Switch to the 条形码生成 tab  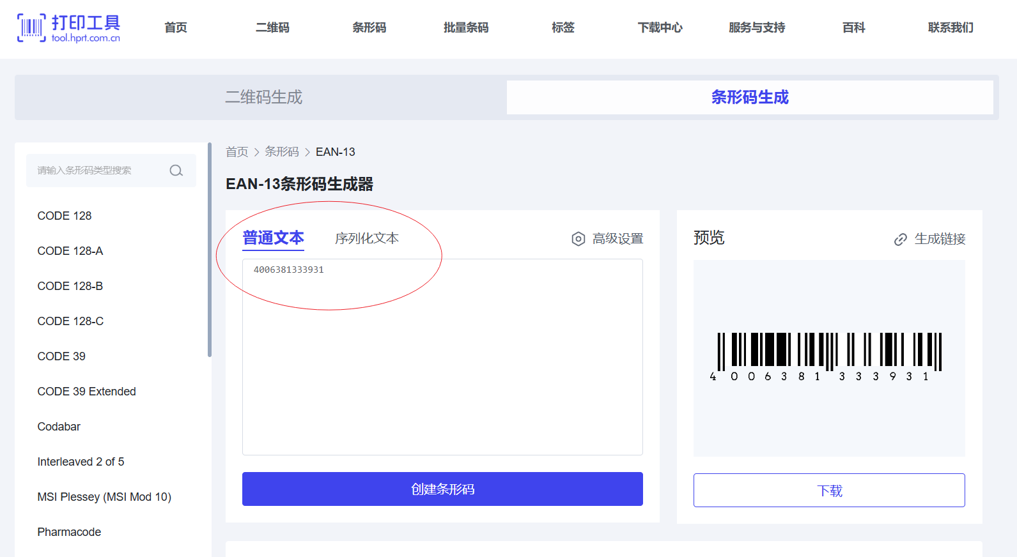[750, 97]
